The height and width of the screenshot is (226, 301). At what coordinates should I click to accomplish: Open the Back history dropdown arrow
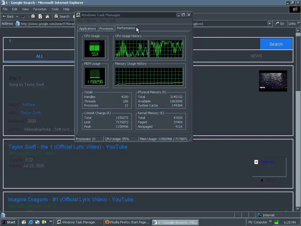(x=17, y=17)
